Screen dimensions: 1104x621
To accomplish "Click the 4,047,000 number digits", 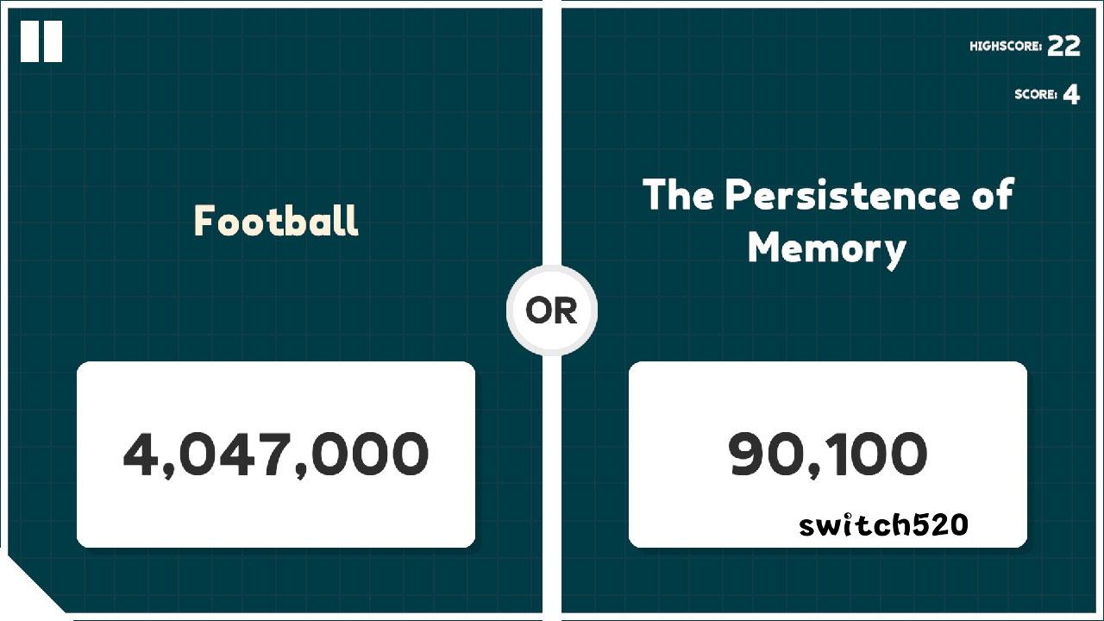I will click(276, 455).
